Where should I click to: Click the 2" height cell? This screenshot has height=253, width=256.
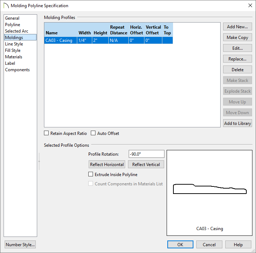(x=100, y=40)
